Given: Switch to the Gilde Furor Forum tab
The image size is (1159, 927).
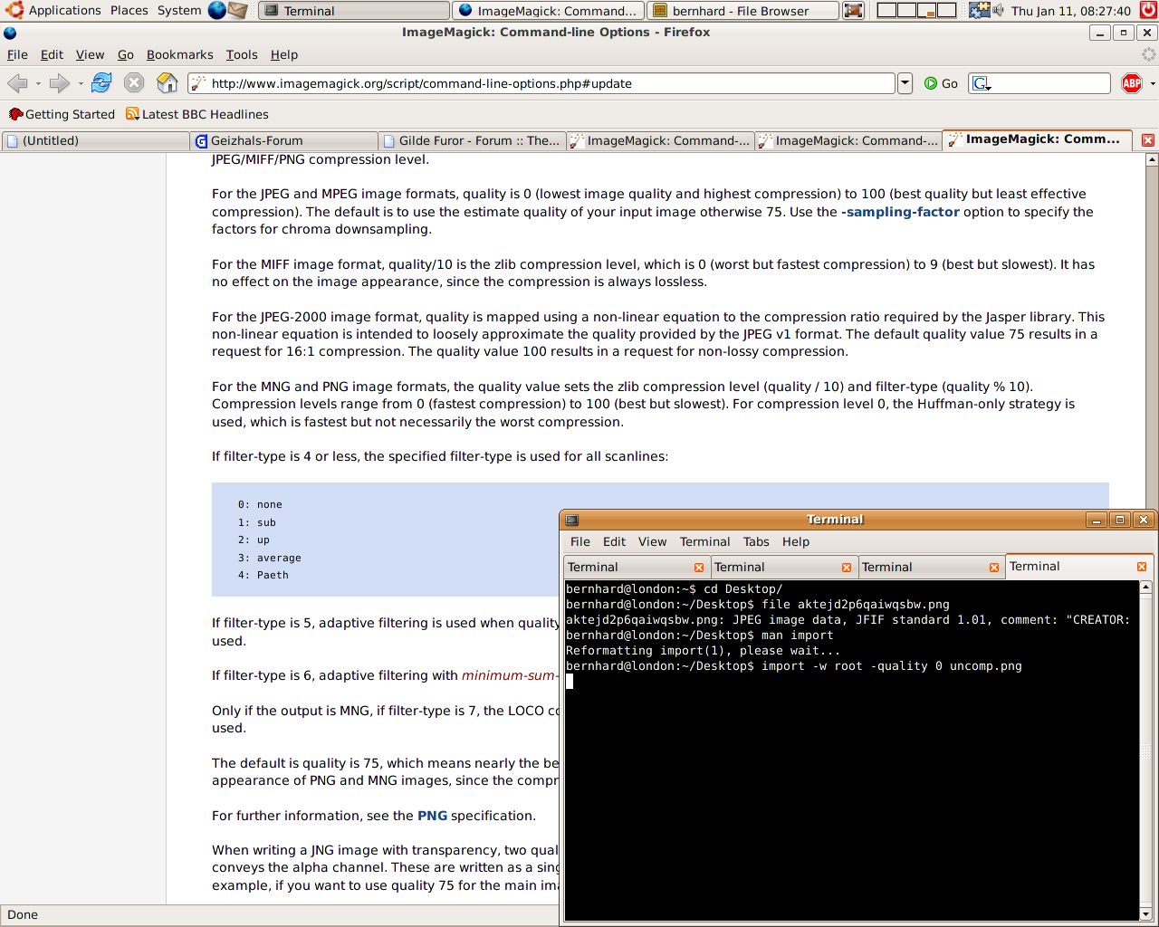Looking at the screenshot, I should (x=473, y=140).
